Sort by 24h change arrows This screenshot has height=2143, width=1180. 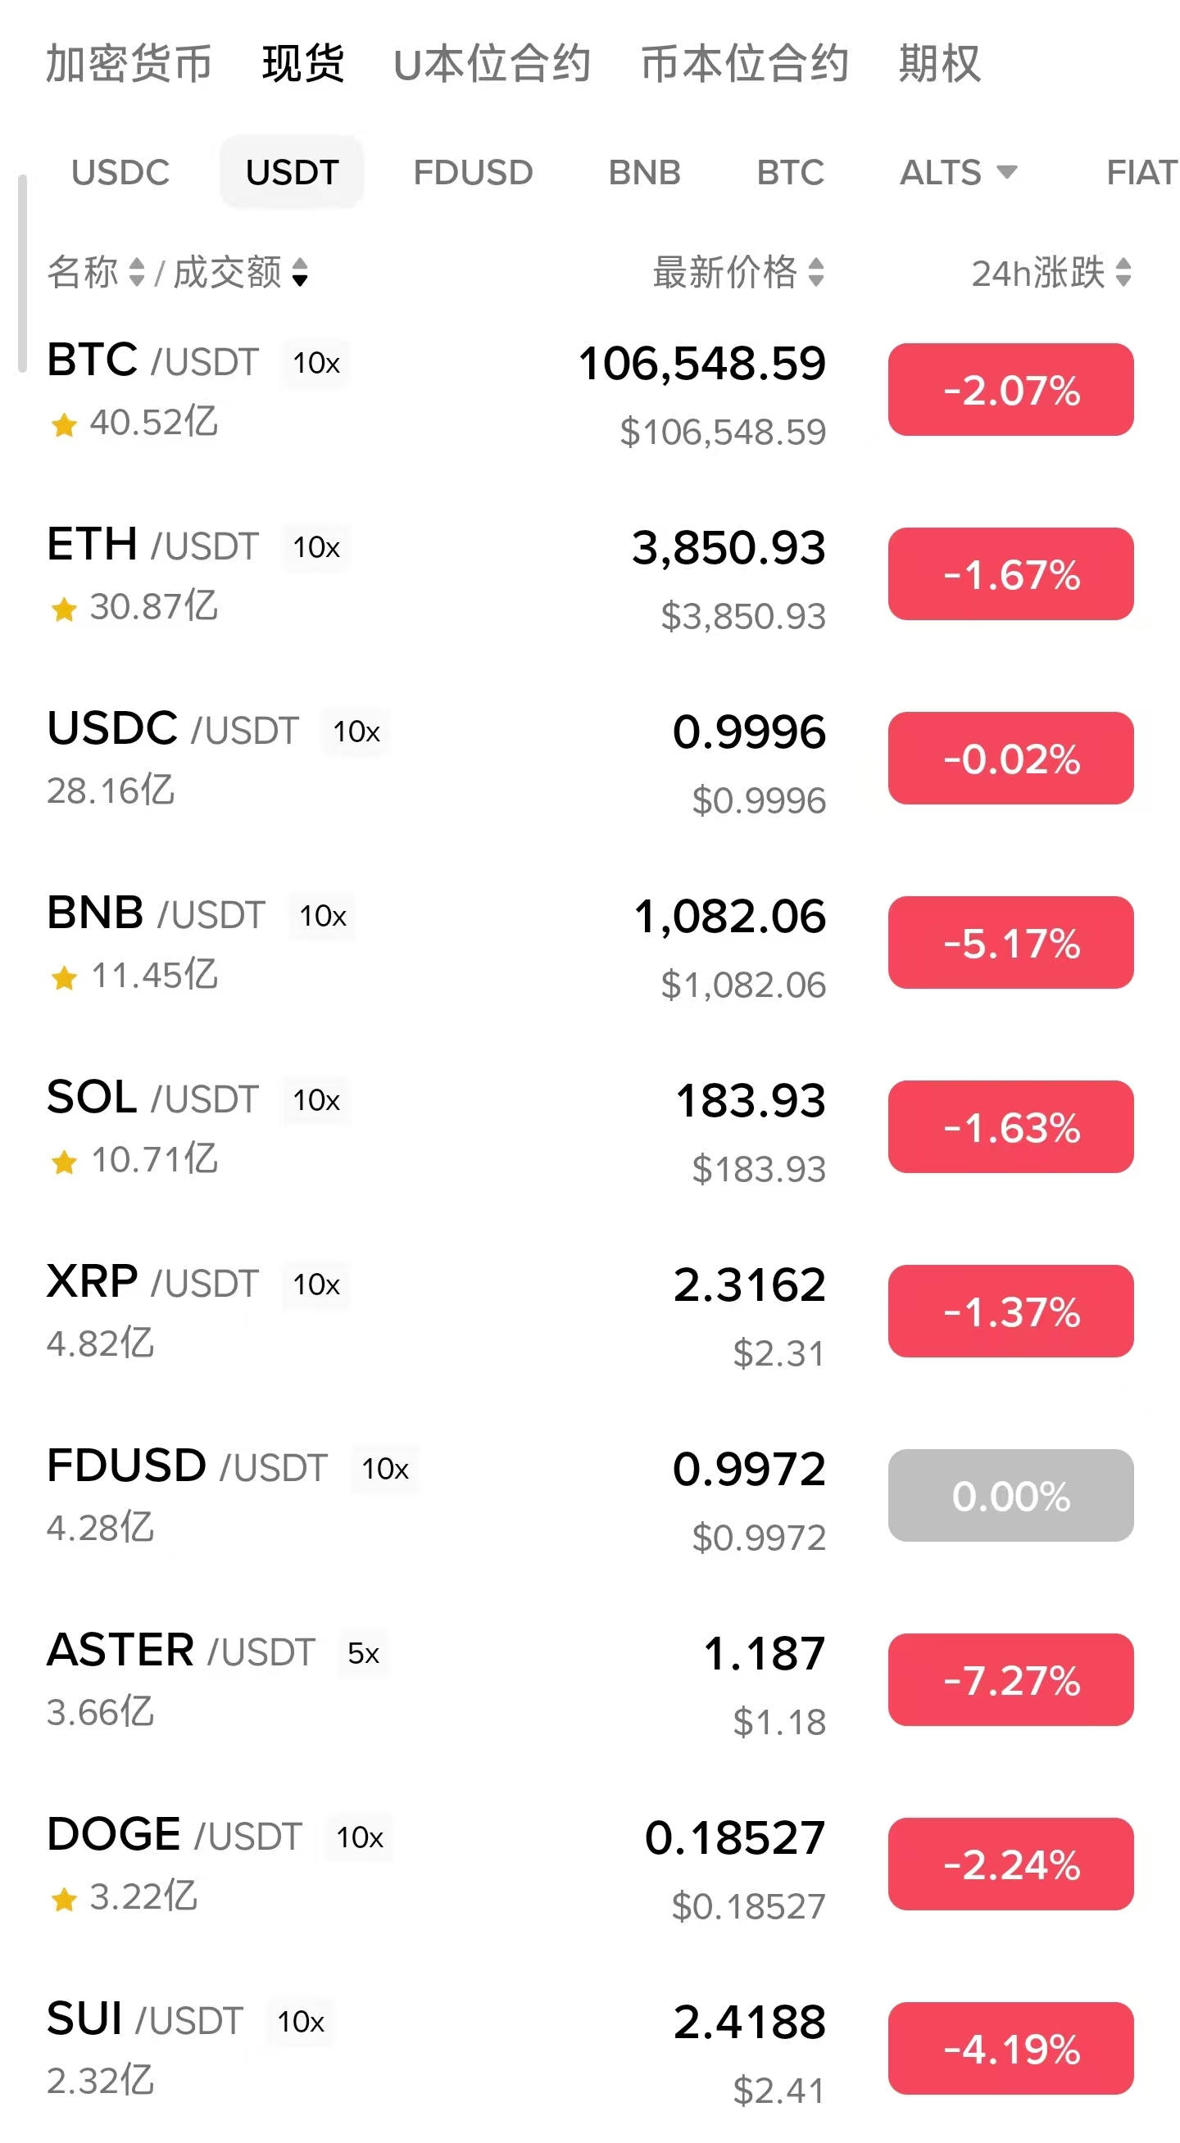1123,272
